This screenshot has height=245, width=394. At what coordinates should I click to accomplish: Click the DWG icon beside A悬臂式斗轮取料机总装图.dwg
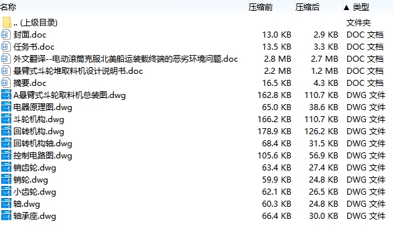pyautogui.click(x=6, y=95)
